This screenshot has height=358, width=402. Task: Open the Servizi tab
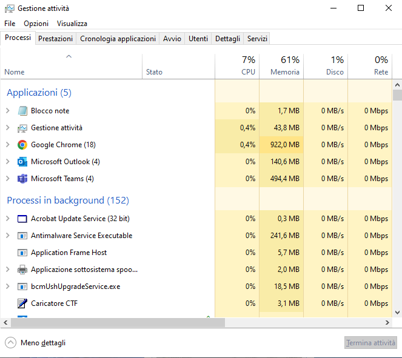257,39
